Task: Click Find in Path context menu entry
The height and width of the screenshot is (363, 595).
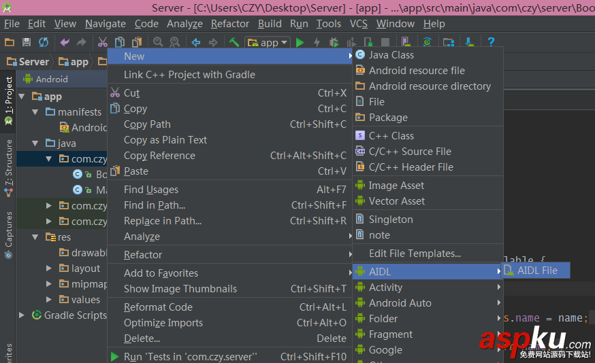Action: (155, 205)
